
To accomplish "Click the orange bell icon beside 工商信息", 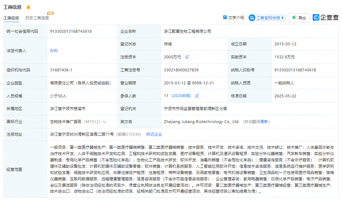I will (28, 7).
